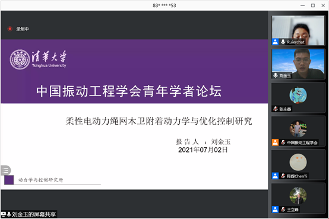Click 张永磊's cartoon avatar
Screen dimensions: 329x219
point(298,96)
